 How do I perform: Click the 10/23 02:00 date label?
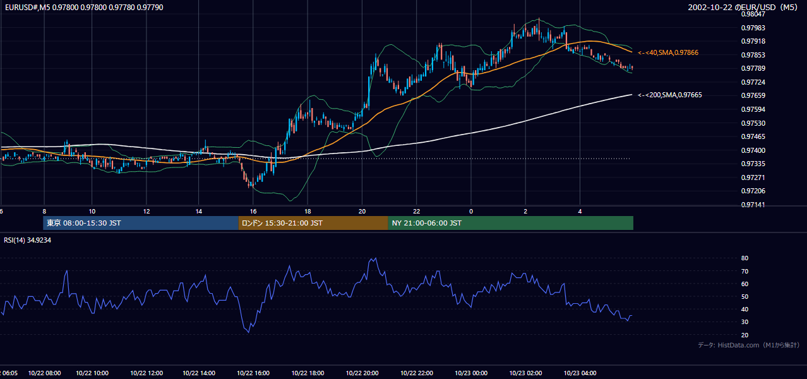525,373
